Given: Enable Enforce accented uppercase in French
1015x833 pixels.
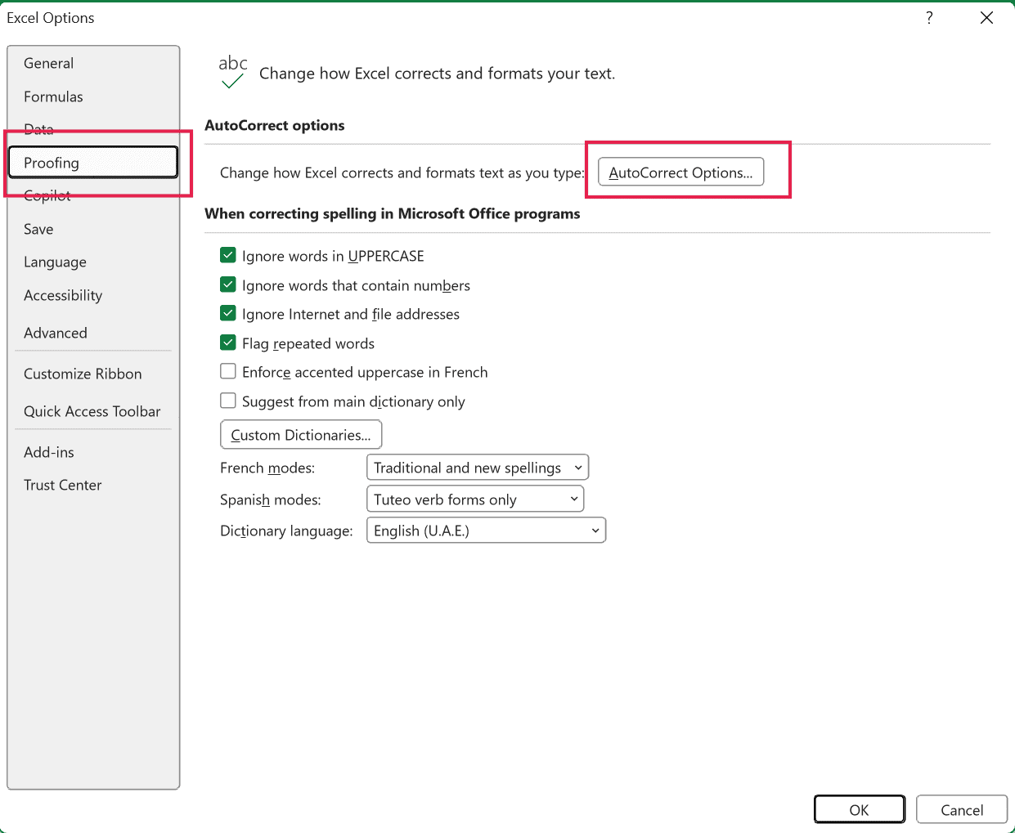Looking at the screenshot, I should point(228,371).
